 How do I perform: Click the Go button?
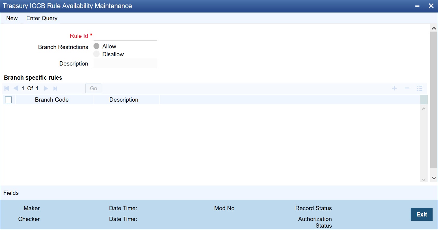tap(94, 88)
